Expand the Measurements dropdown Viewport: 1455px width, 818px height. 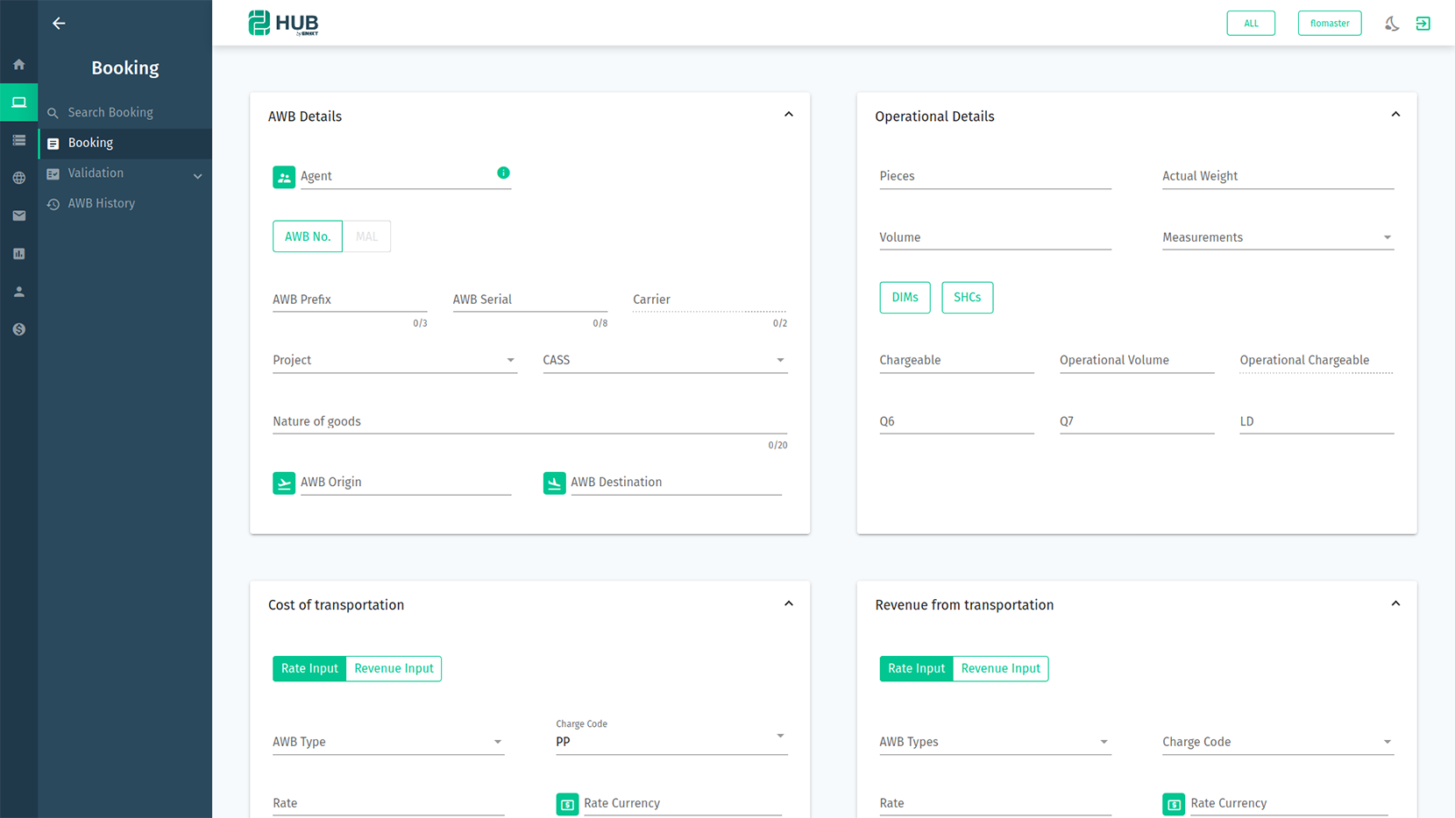coord(1387,236)
